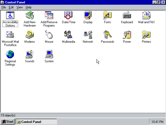Click the Start button
Viewport: 166px width, 125px height.
8,122
